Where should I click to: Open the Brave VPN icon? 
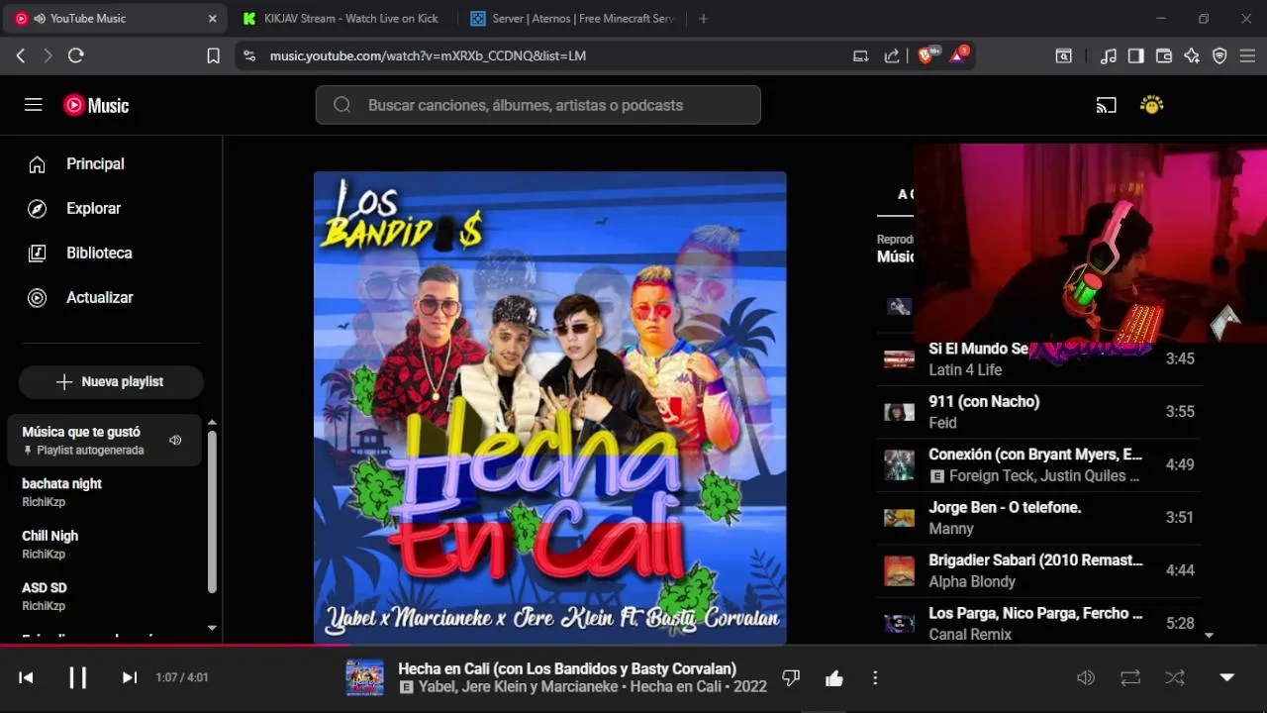[1219, 55]
